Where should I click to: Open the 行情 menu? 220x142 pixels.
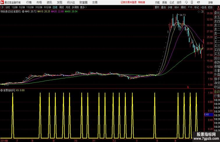[x=29, y=2]
